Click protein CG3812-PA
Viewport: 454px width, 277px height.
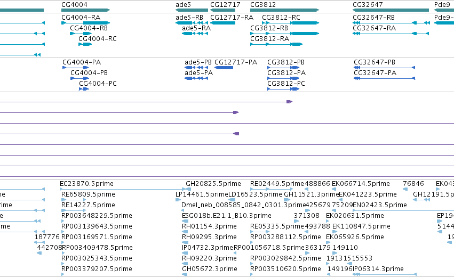point(286,73)
